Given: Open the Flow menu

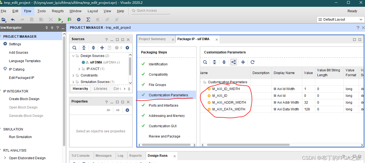Looking at the screenshot, I should [28, 11].
